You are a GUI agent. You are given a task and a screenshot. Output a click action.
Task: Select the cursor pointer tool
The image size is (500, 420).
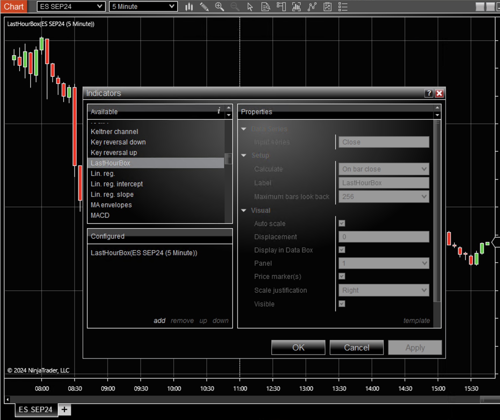coord(250,7)
